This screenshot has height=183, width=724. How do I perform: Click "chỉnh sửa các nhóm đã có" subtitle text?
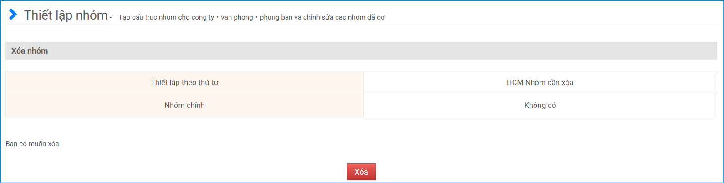tap(344, 17)
